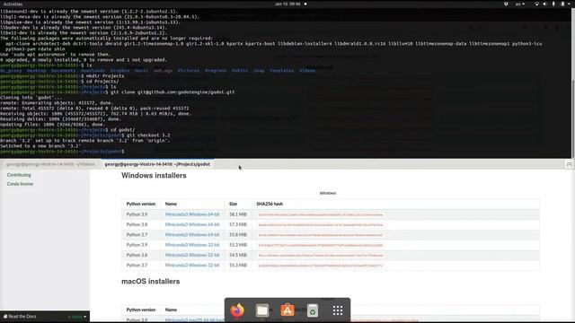The image size is (575, 323).
Task: Click the 'Name' header in Windows table
Action: (171, 204)
